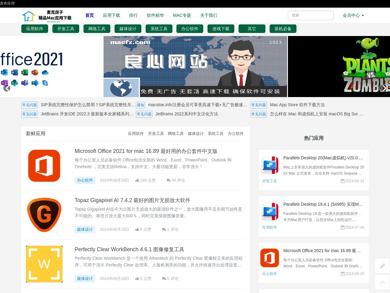The width and height of the screenshot is (390, 293).
Task: Click the green 系统工具 category button
Action: pyautogui.click(x=159, y=29)
